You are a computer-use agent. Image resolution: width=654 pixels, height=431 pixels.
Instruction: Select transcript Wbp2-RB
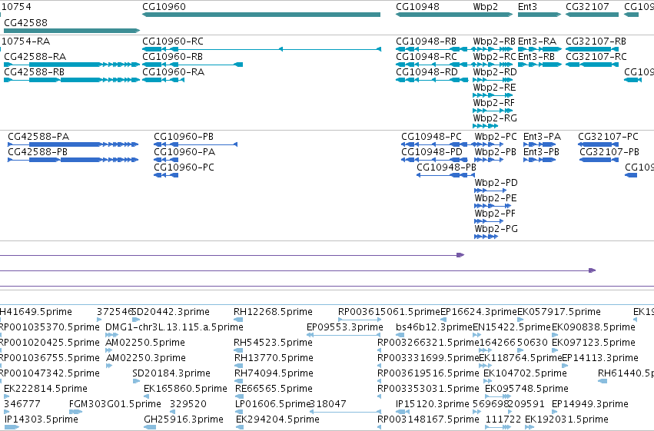coord(494,41)
